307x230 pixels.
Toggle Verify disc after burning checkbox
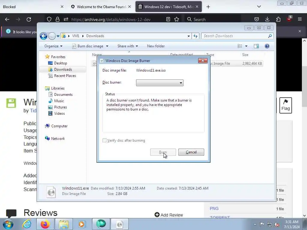pos(105,140)
